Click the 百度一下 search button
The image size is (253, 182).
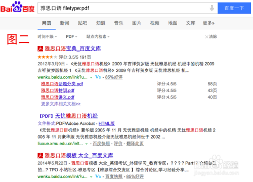point(234,8)
